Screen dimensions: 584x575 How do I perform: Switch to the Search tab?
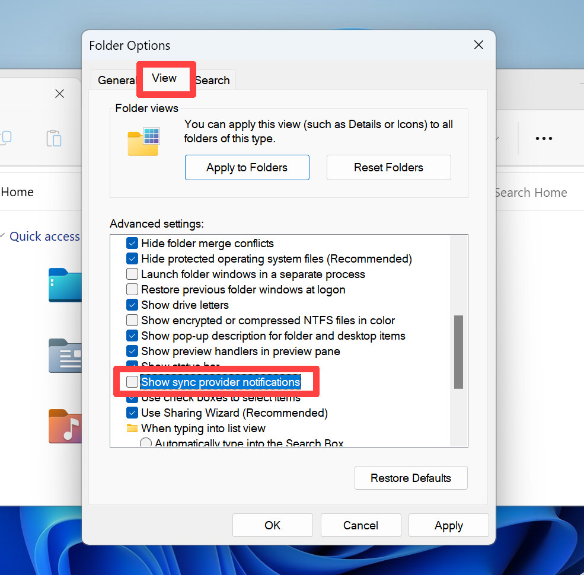pos(212,80)
